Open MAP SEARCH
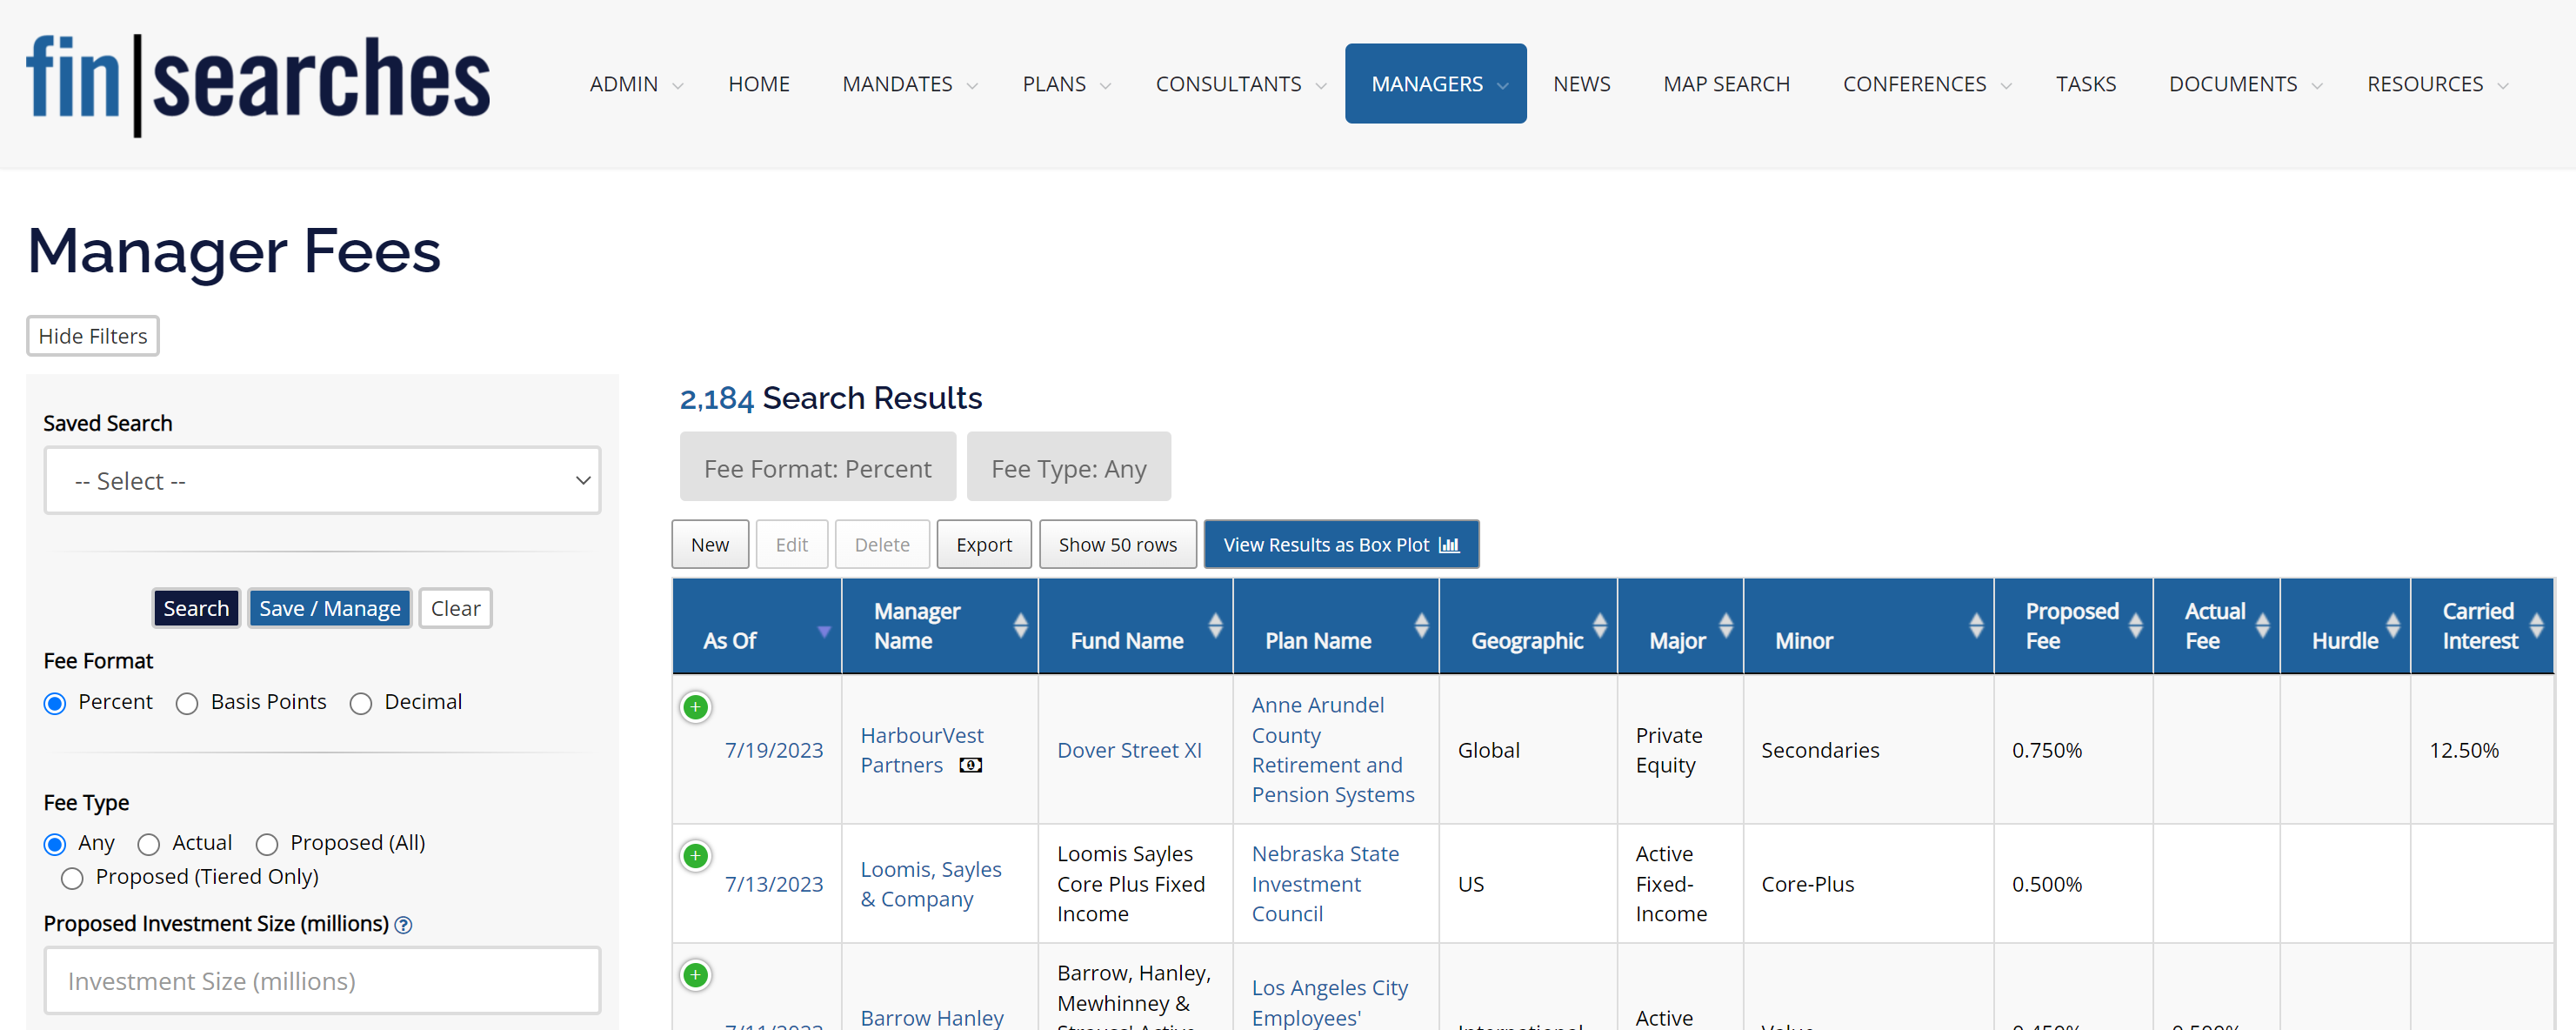Image resolution: width=2576 pixels, height=1030 pixels. (x=1726, y=84)
